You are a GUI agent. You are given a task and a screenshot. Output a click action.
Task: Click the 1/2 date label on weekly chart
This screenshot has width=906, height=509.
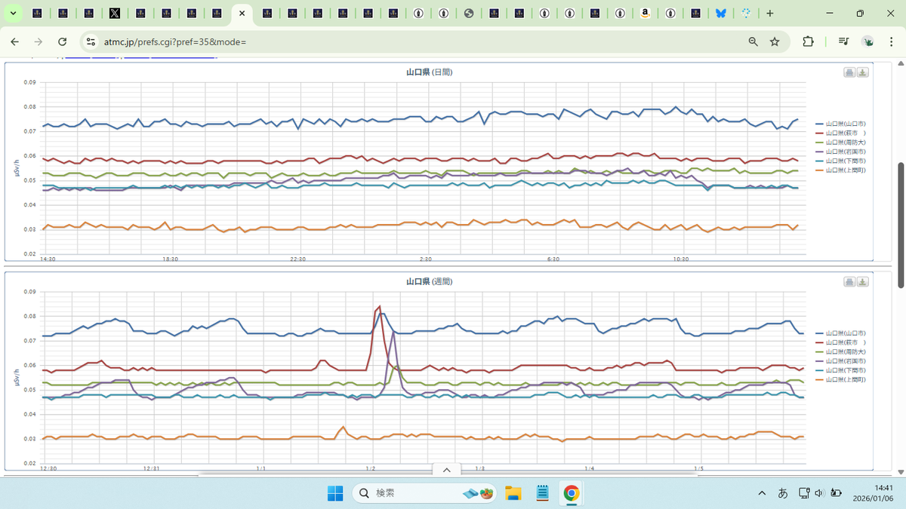point(370,468)
